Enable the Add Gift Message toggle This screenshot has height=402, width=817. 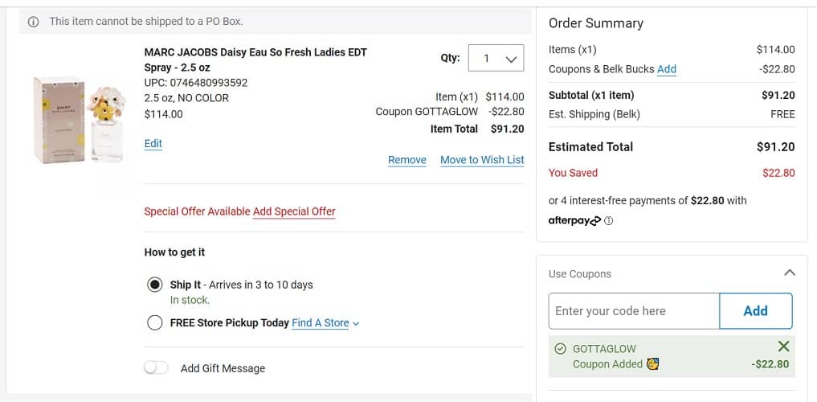(156, 367)
